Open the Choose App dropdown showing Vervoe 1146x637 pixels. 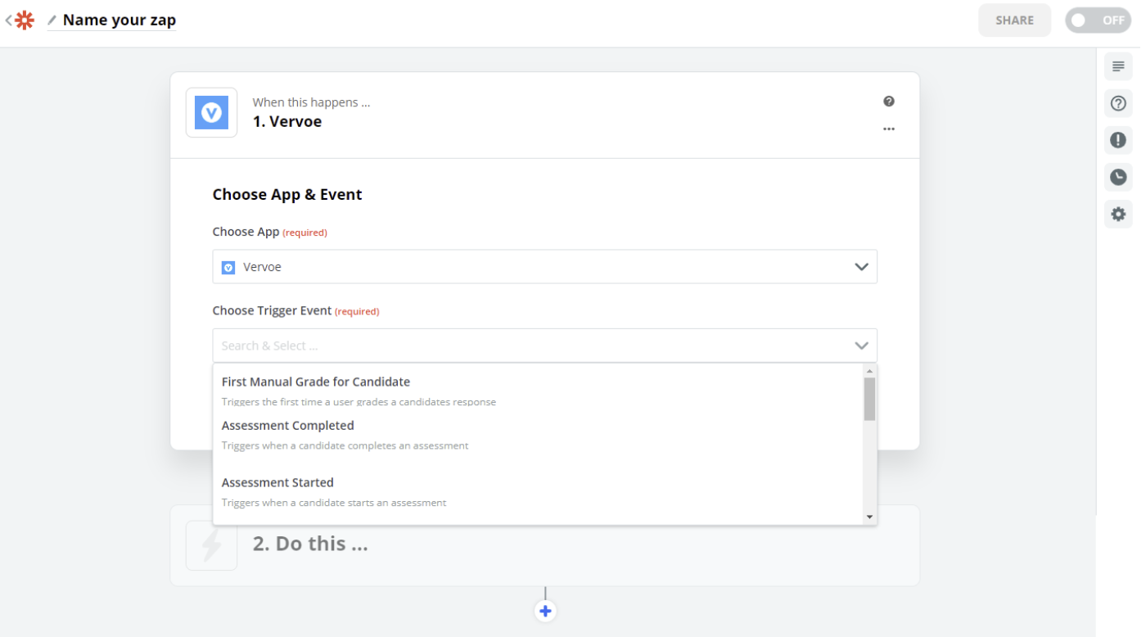544,267
